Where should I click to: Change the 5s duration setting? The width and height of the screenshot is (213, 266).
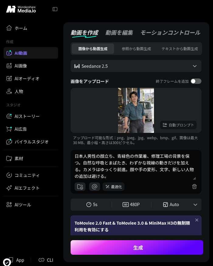tap(92, 205)
